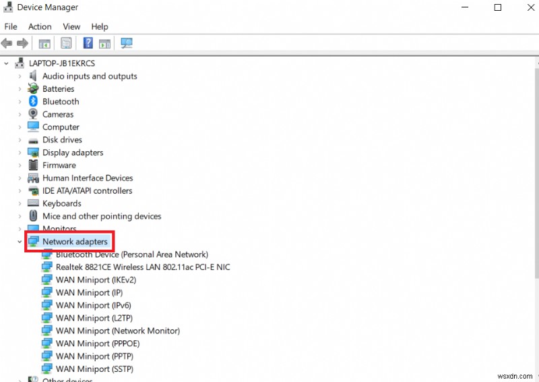Click the IDE ATA/ATAPI controllers icon

point(33,190)
